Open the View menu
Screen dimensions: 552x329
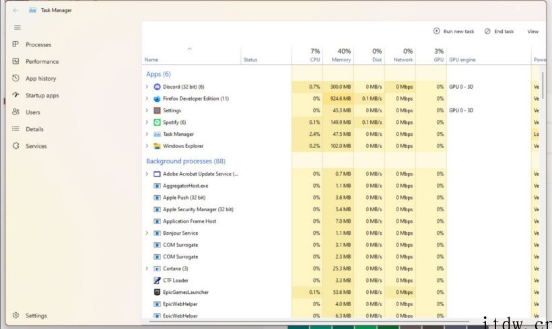(532, 32)
